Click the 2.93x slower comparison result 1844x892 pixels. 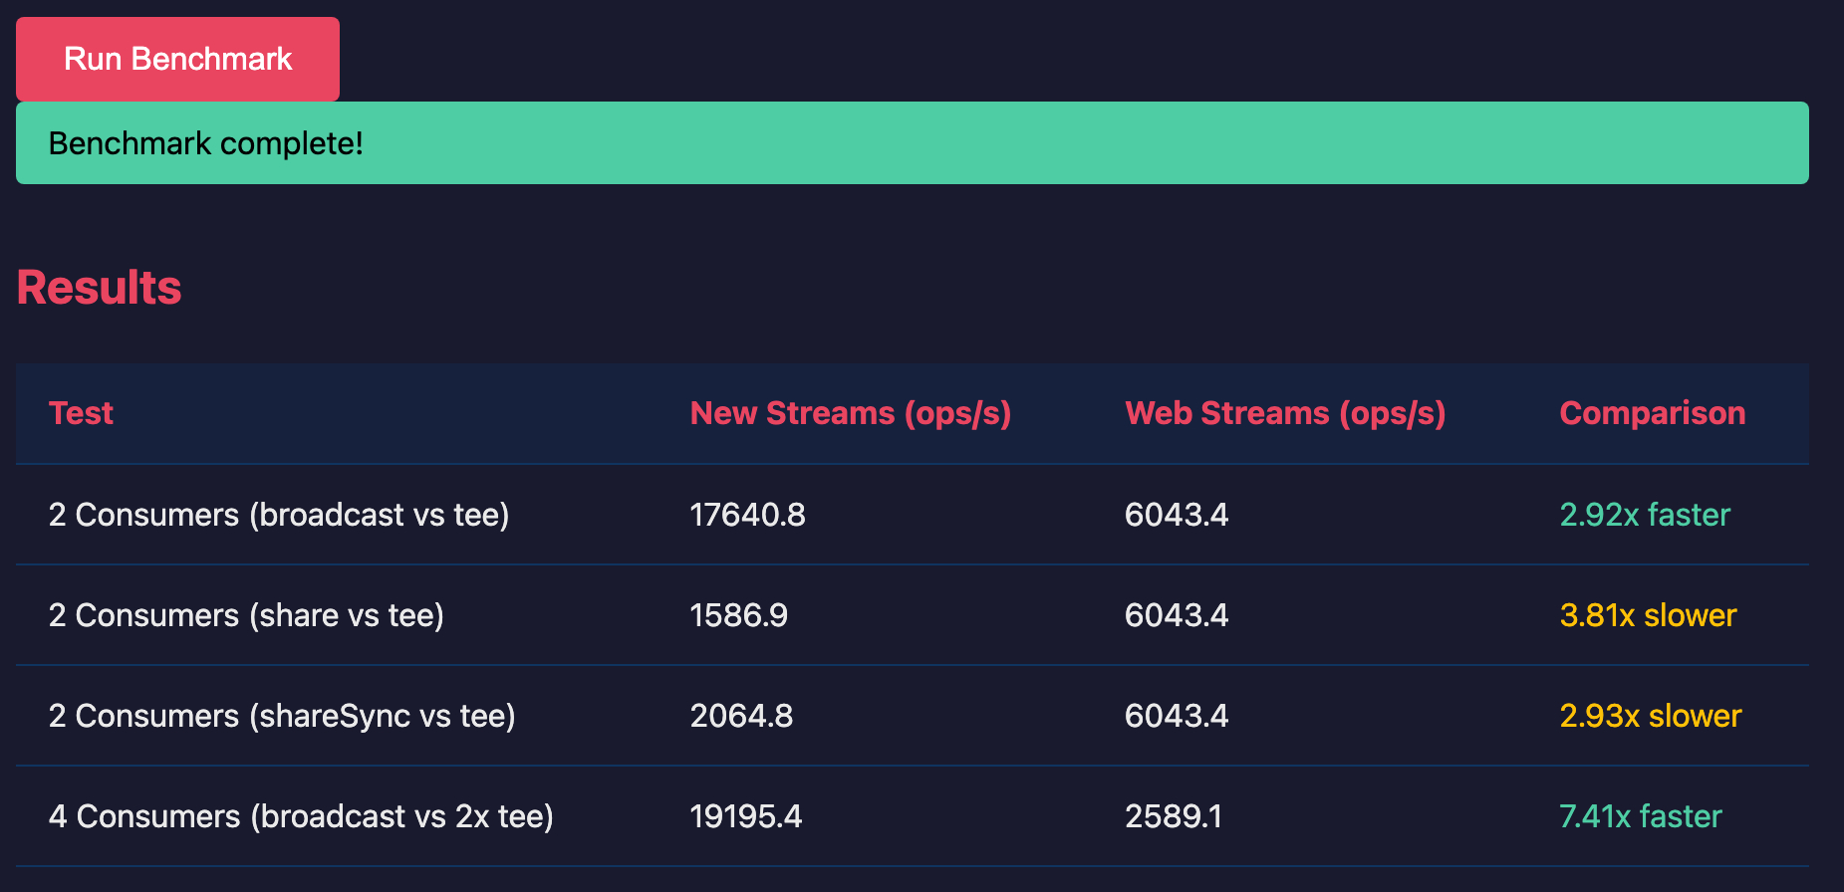click(x=1650, y=716)
